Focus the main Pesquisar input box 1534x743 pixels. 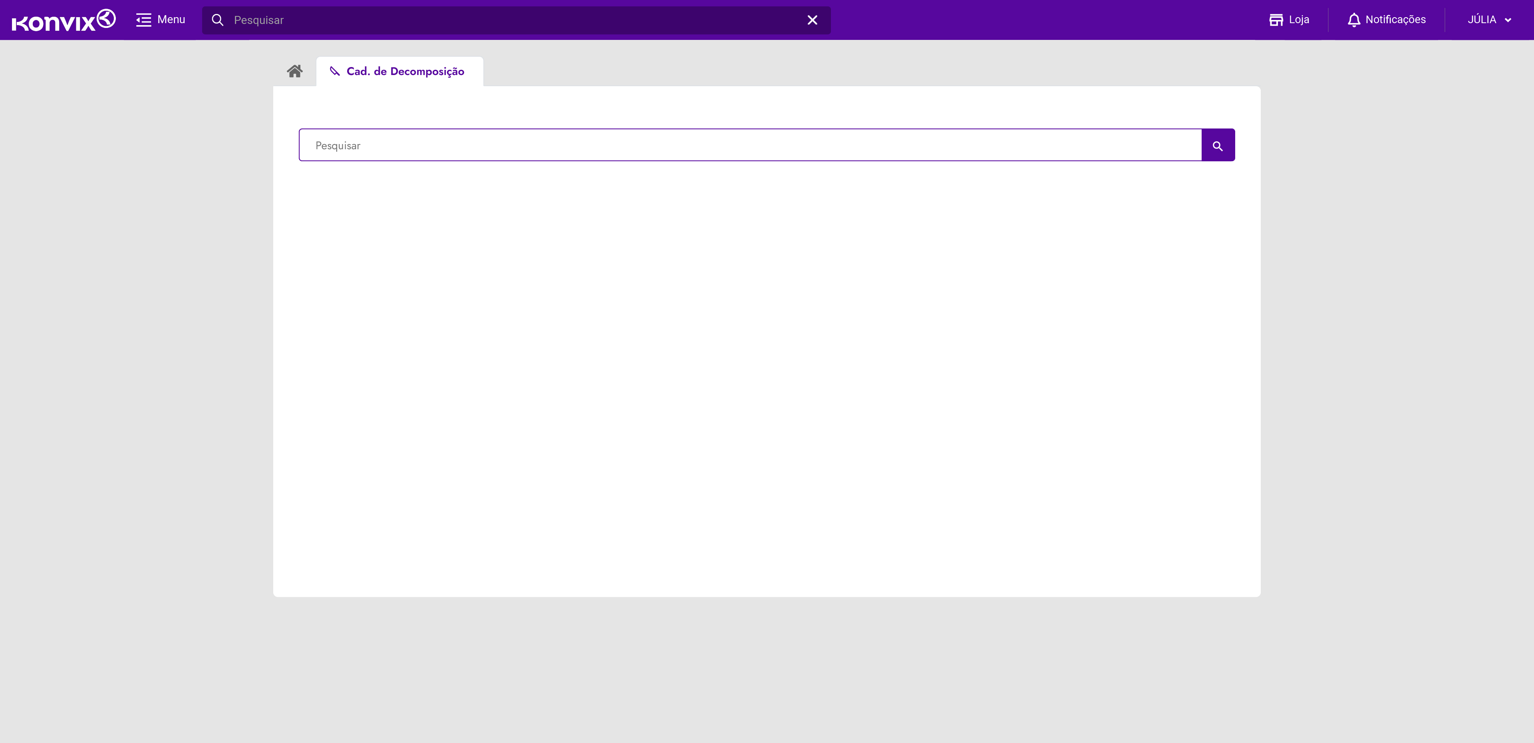click(x=750, y=145)
